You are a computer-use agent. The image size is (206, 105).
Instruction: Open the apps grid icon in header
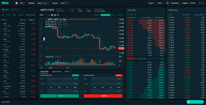coord(16,3)
